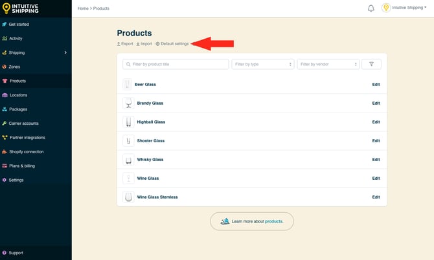This screenshot has height=260, width=434.
Task: Click the Packages boxes icon
Action: [x=5, y=109]
